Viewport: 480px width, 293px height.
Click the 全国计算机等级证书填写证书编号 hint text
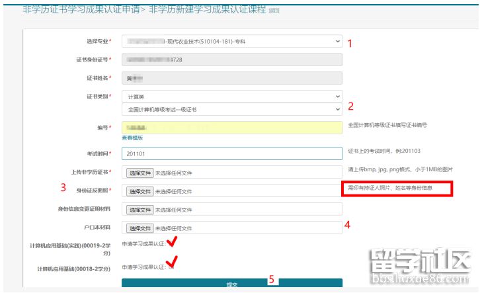387,125
